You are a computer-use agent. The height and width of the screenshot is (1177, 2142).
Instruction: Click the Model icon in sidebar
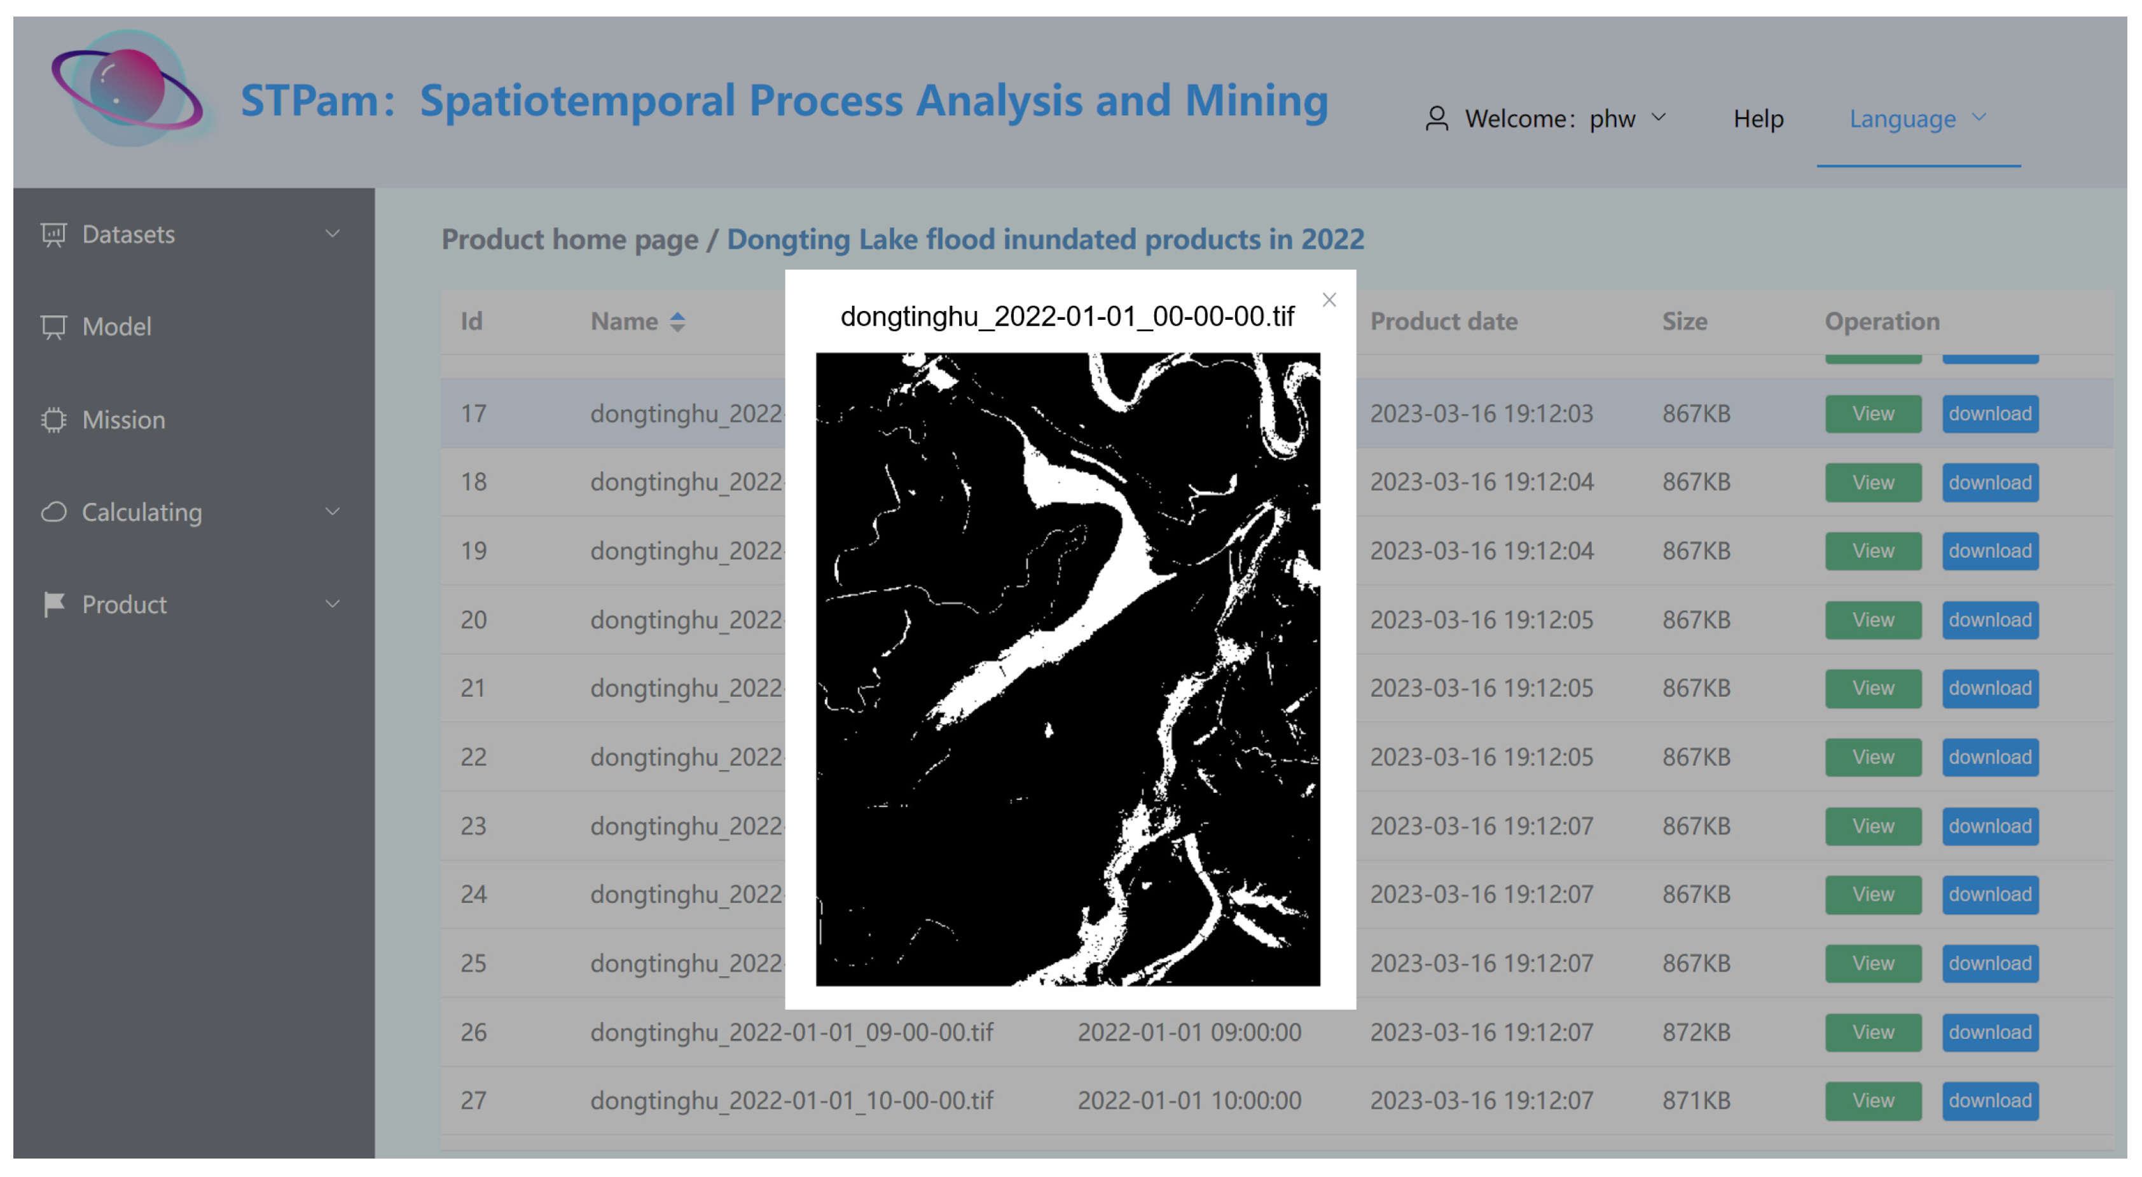[53, 327]
